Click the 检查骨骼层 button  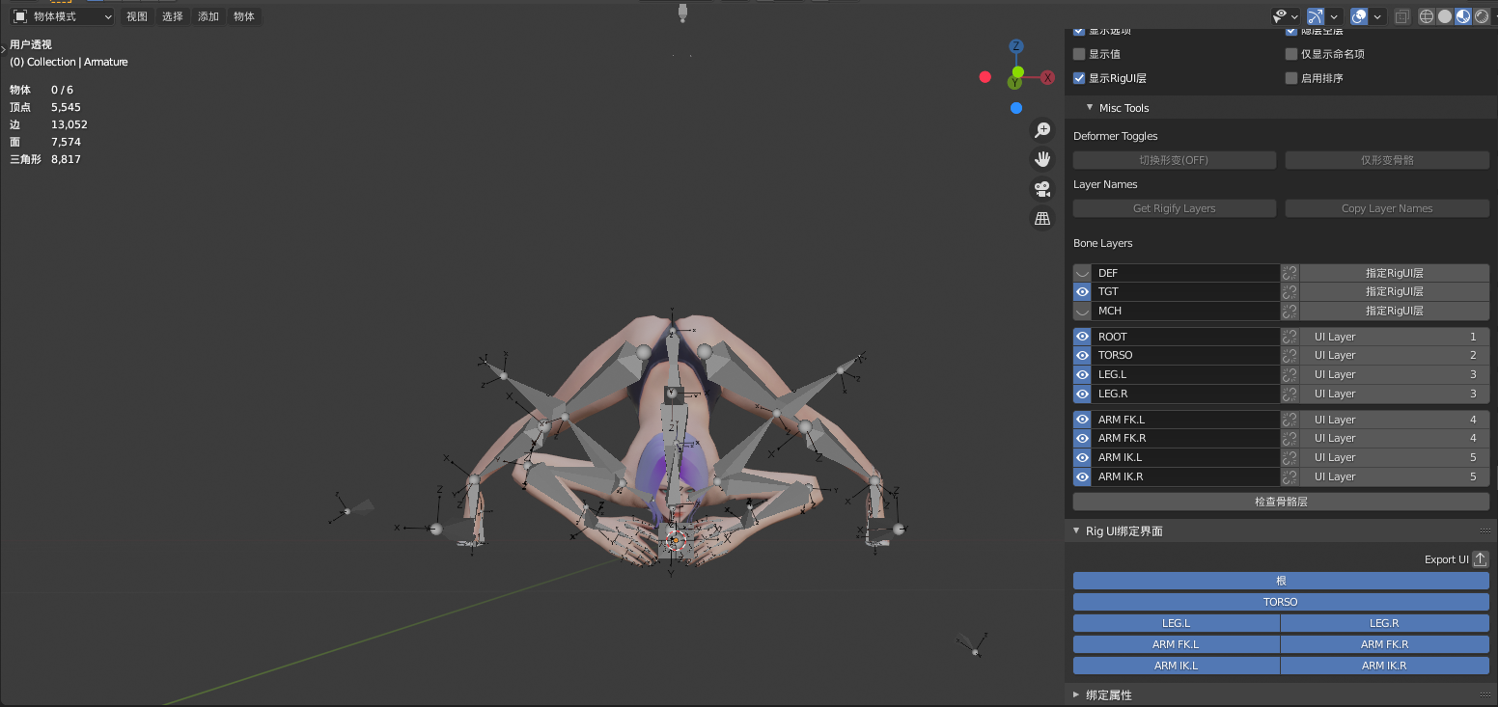pyautogui.click(x=1281, y=502)
